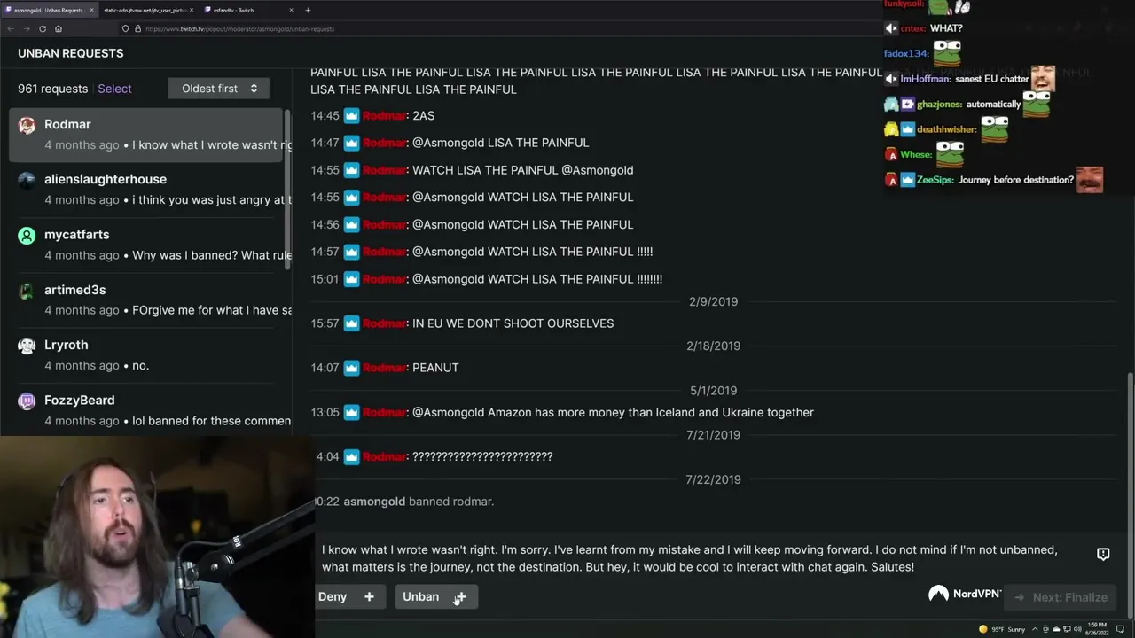Image resolution: width=1135 pixels, height=638 pixels.
Task: Click the 2/9/2019 date separator
Action: click(x=713, y=302)
